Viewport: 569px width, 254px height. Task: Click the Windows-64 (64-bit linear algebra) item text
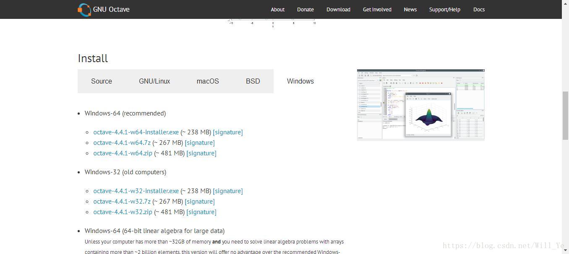click(154, 231)
